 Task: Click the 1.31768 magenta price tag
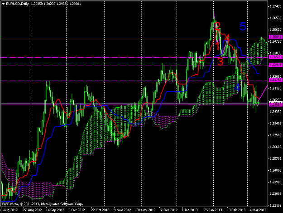click(x=275, y=80)
